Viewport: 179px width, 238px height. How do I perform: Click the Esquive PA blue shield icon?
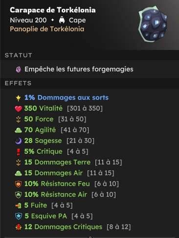point(19,216)
